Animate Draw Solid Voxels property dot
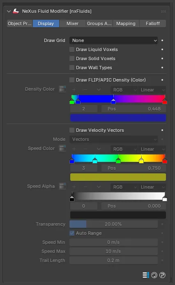 162,58
